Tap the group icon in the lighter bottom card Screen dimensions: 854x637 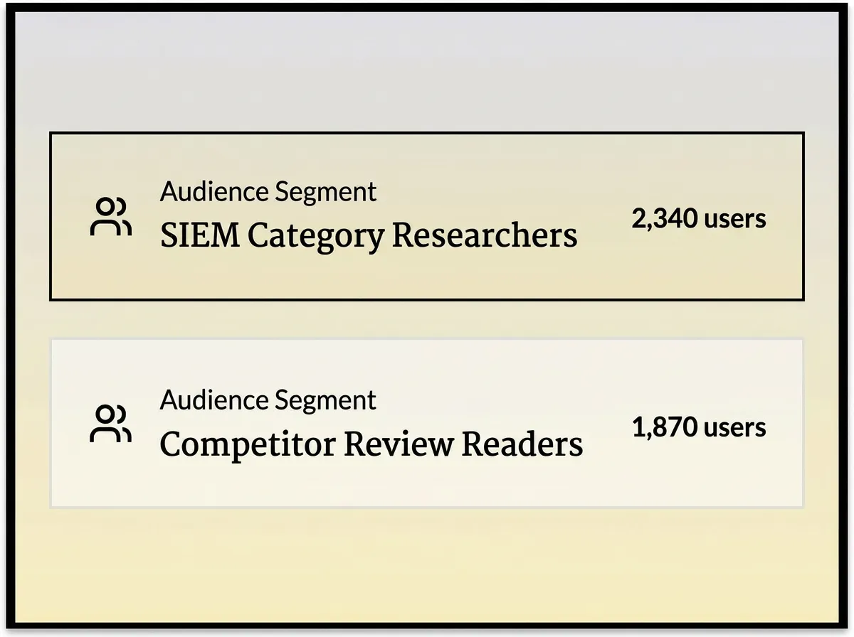pos(111,424)
